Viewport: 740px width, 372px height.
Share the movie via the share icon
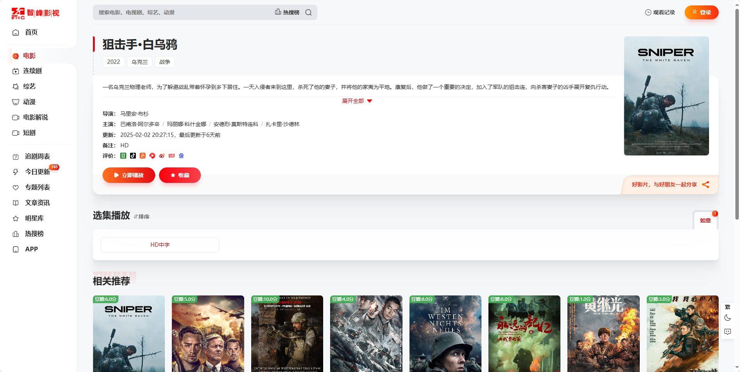click(x=706, y=184)
